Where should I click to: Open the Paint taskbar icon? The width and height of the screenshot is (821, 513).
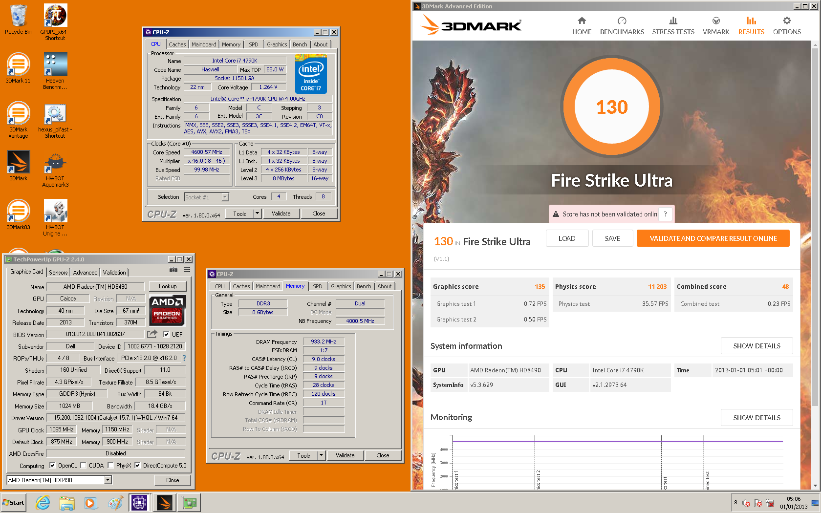[115, 503]
